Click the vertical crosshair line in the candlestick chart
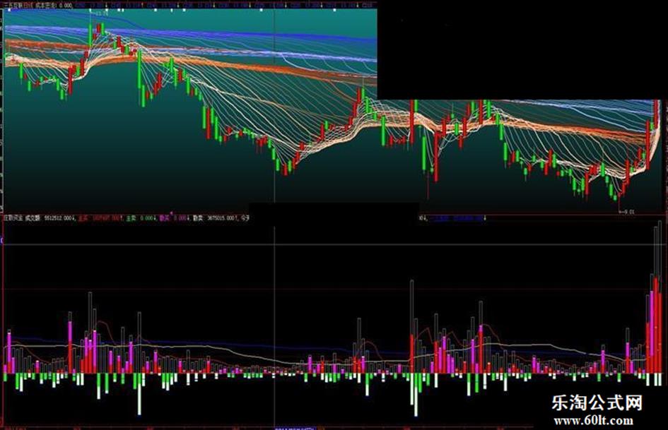The height and width of the screenshot is (430, 668). [x=275, y=107]
